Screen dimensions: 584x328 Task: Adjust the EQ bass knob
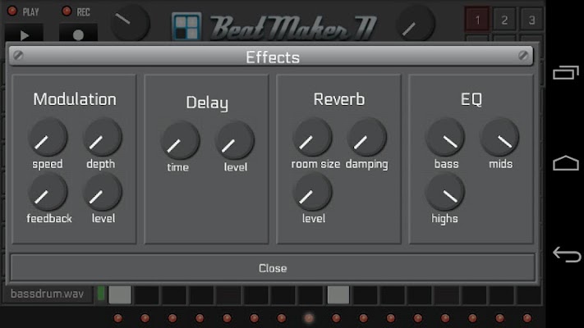coord(444,137)
